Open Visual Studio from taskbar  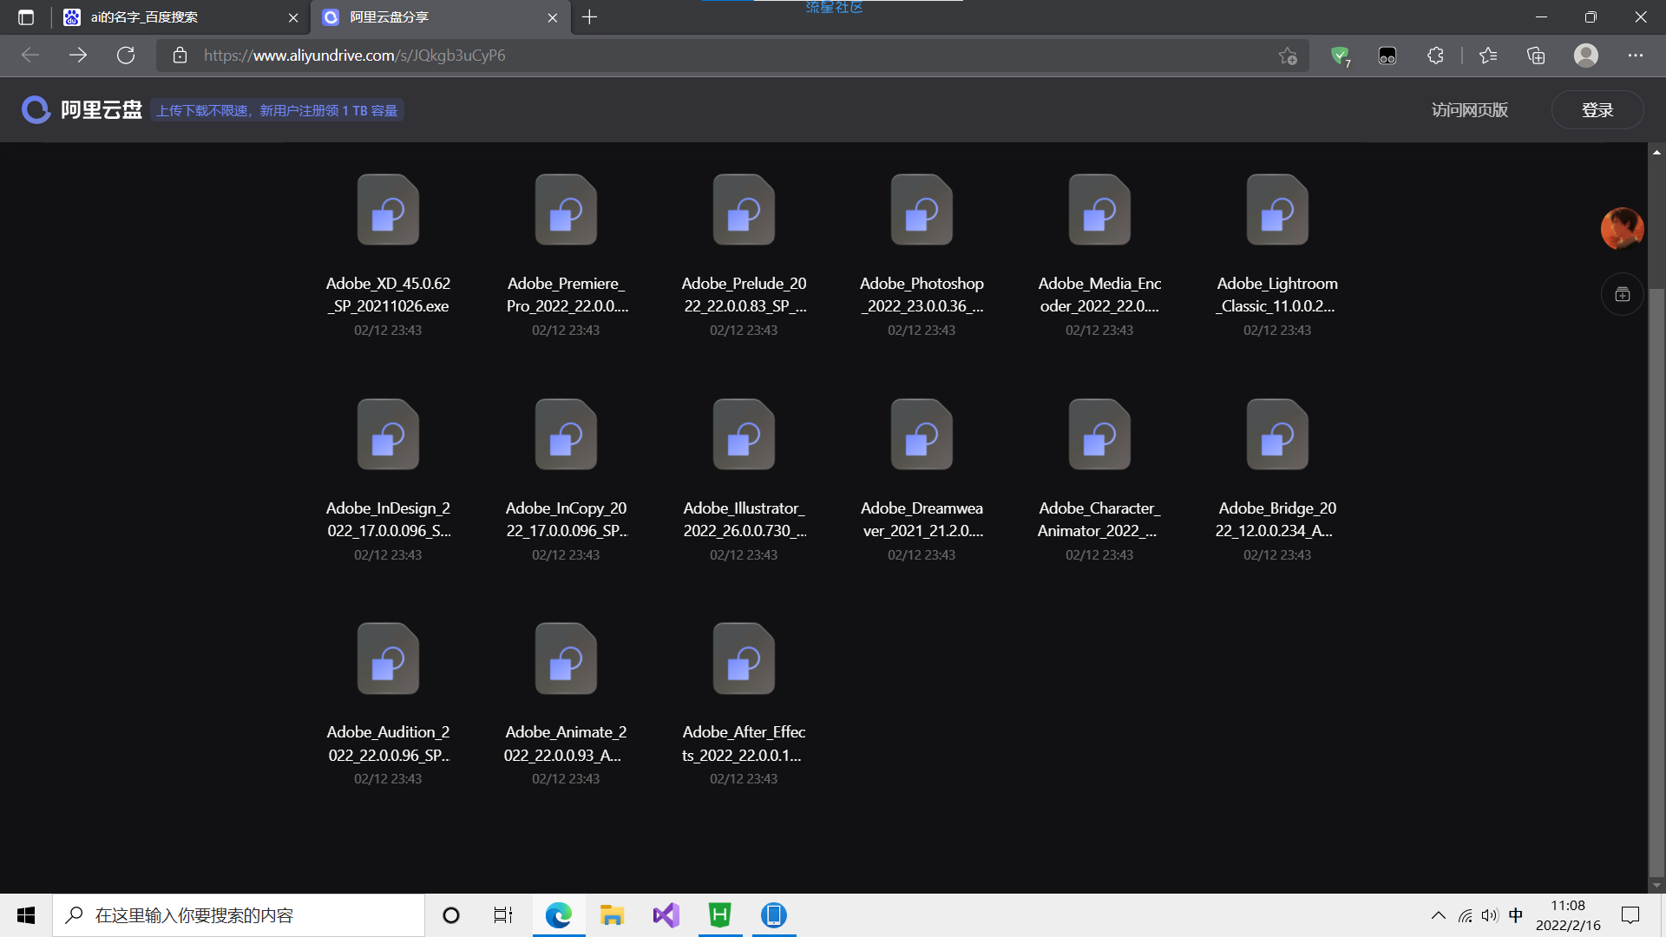(666, 915)
